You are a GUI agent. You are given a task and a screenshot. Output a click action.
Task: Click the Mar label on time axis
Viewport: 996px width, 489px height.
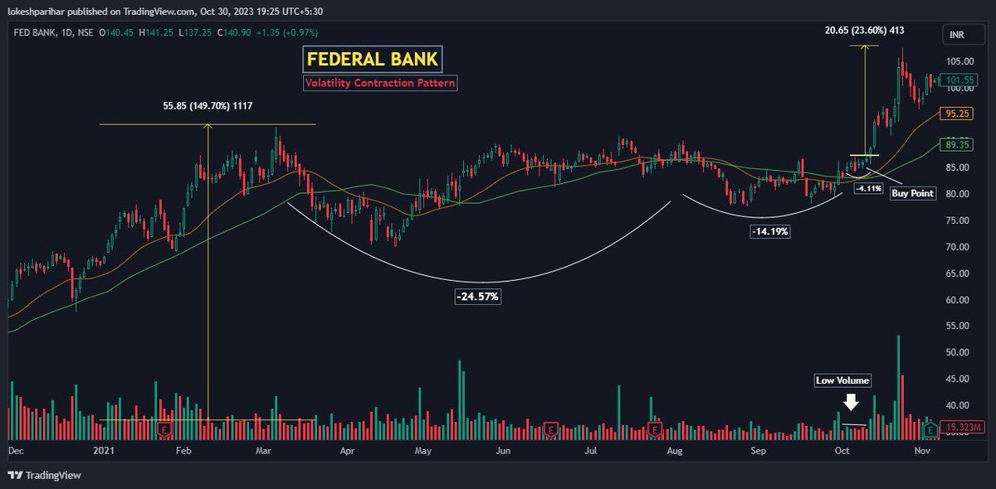pyautogui.click(x=264, y=451)
